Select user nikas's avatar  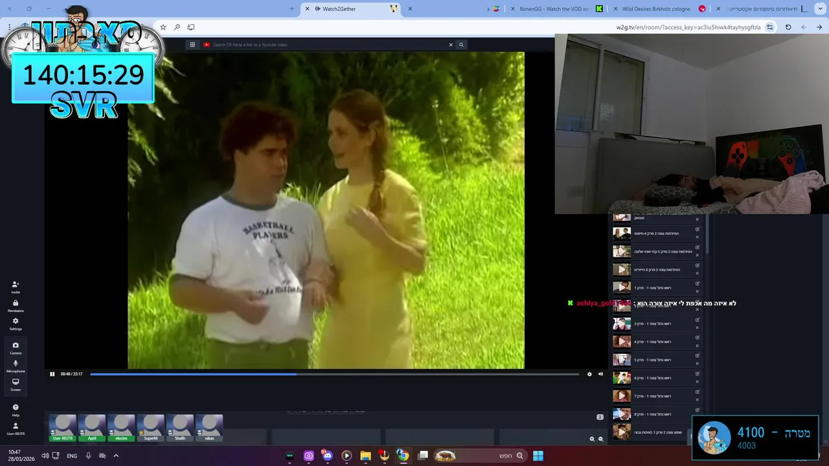tap(209, 428)
